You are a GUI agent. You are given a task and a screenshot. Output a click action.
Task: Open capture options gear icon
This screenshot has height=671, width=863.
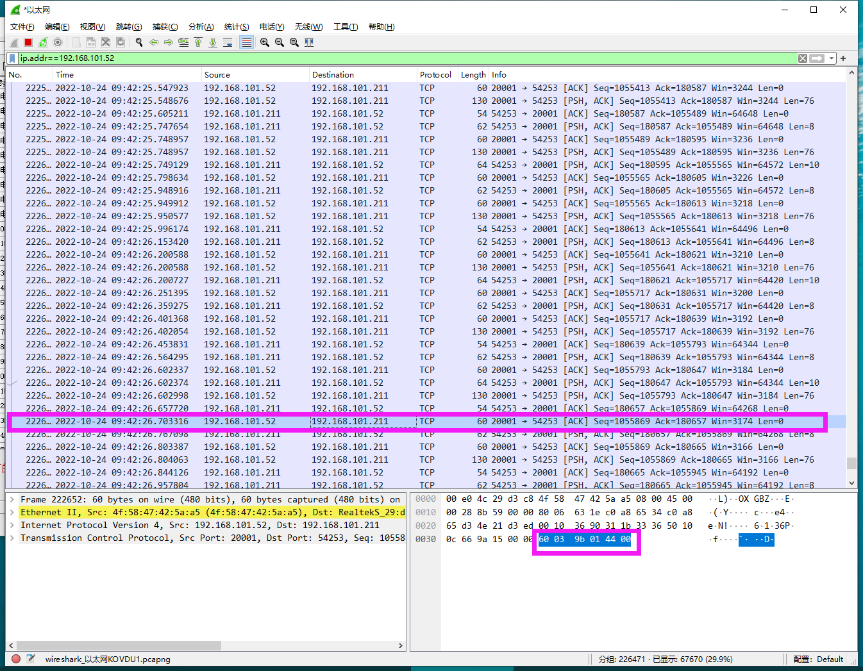coord(58,42)
